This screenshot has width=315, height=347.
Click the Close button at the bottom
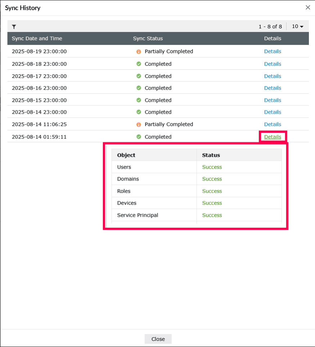[x=158, y=339]
